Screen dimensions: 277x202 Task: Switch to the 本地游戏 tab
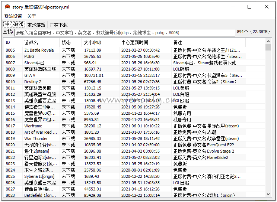coord(36,25)
